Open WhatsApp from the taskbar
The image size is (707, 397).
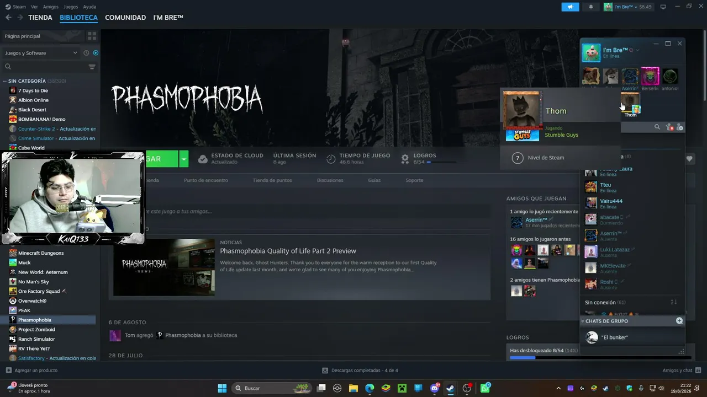(485, 388)
